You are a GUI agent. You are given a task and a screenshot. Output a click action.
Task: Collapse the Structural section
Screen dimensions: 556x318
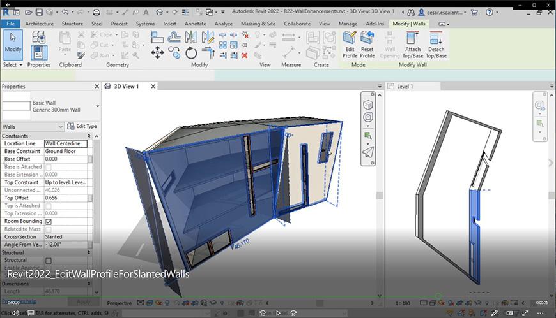(x=89, y=252)
